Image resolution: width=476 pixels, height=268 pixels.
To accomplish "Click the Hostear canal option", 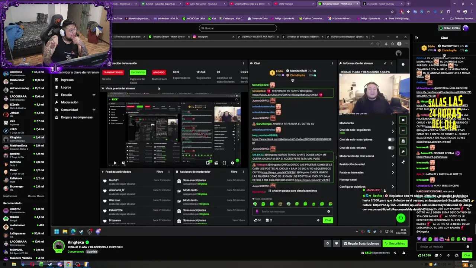I will point(348,179).
